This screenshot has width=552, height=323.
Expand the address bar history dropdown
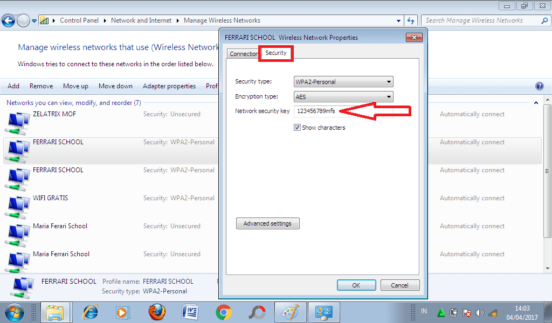coord(398,21)
